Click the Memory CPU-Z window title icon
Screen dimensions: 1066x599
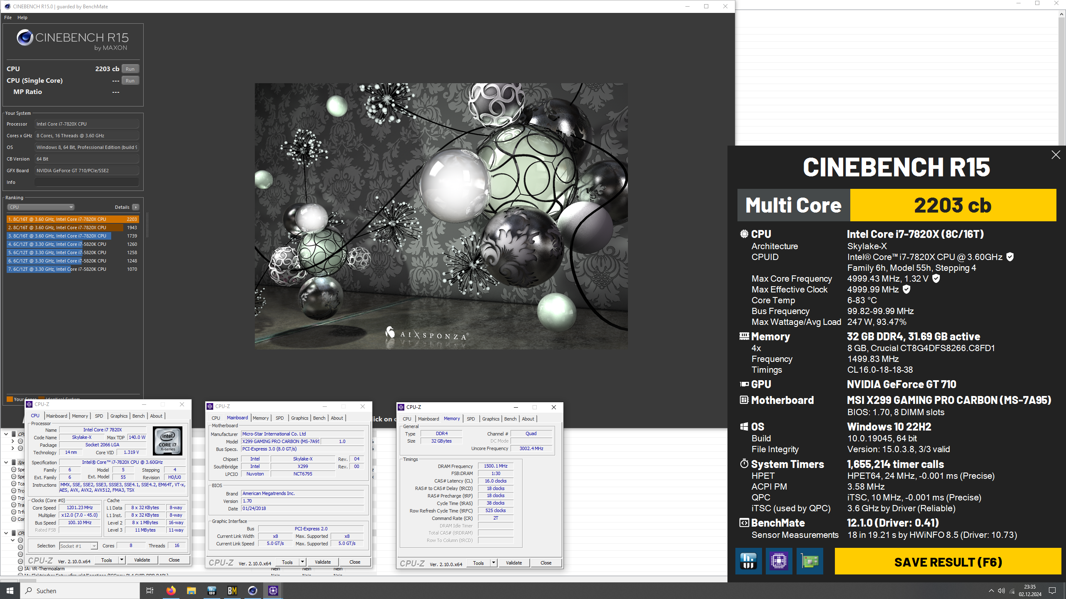click(x=401, y=407)
